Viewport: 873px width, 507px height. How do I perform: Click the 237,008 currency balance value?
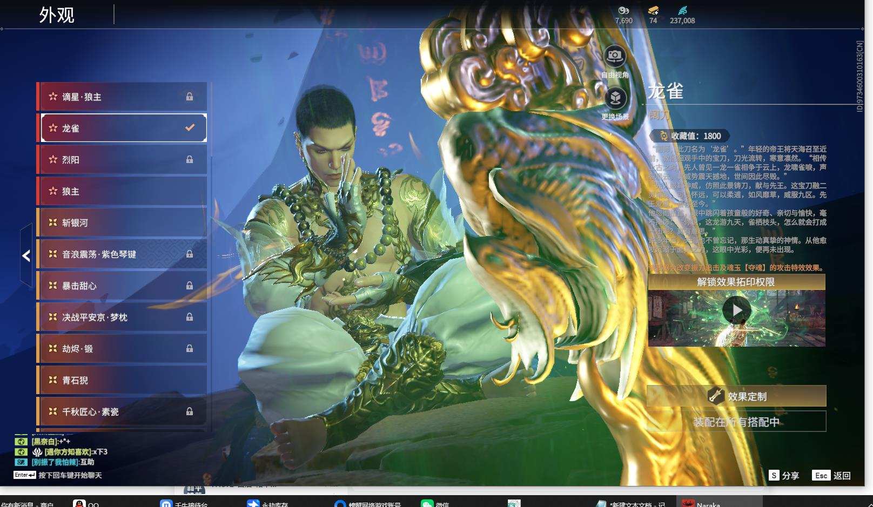(x=682, y=21)
